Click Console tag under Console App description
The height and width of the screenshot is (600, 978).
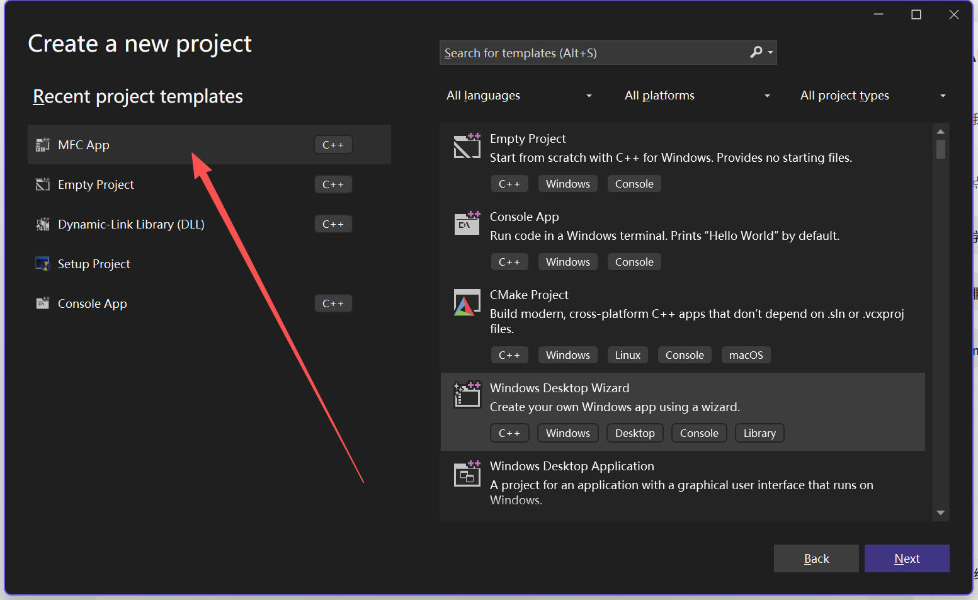(634, 262)
